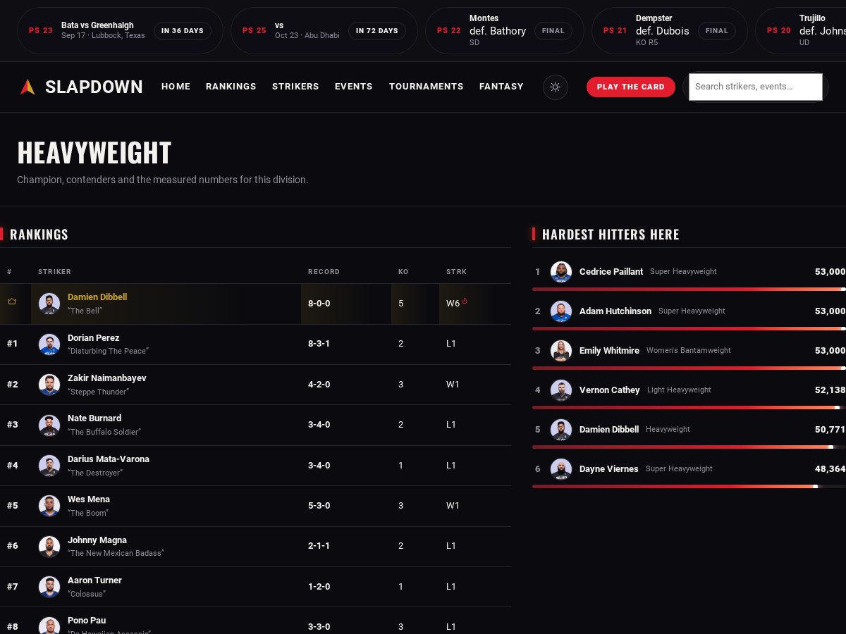The image size is (846, 634).
Task: Click Emily Whitmire's avatar thumbnail
Action: pyautogui.click(x=561, y=351)
